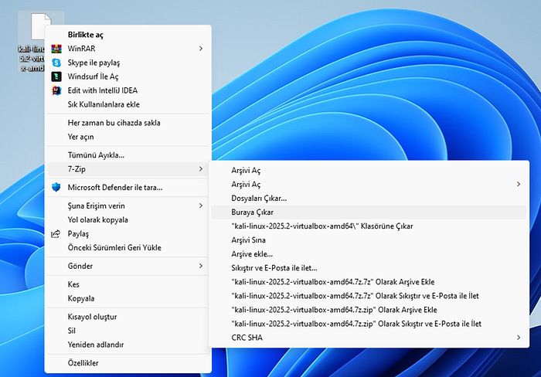541x377 pixels.
Task: Click the Paylaş share icon
Action: pyautogui.click(x=56, y=234)
